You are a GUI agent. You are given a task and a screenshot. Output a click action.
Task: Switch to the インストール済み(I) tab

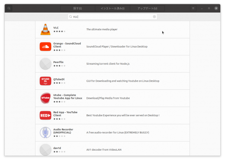click(x=112, y=8)
